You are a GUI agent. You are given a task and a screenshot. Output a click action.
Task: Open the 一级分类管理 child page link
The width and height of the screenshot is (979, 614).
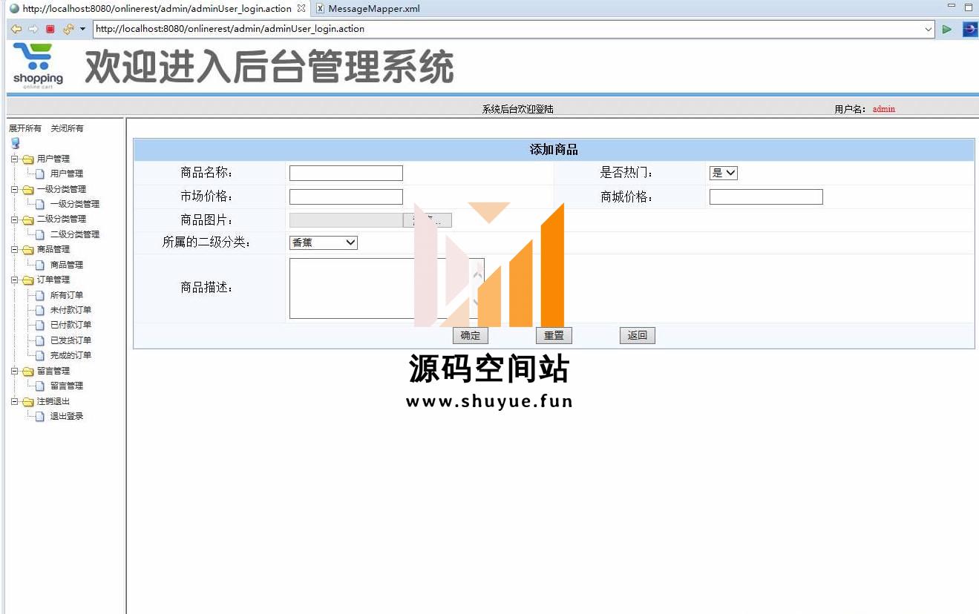(75, 204)
